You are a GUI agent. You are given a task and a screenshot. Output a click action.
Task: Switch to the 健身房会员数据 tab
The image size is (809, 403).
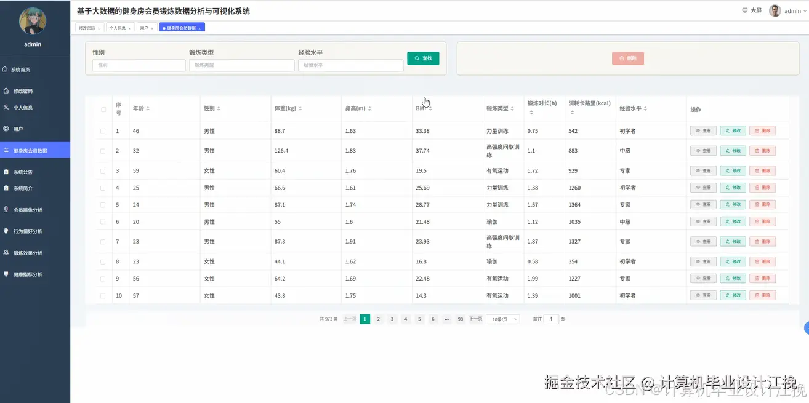(x=181, y=28)
